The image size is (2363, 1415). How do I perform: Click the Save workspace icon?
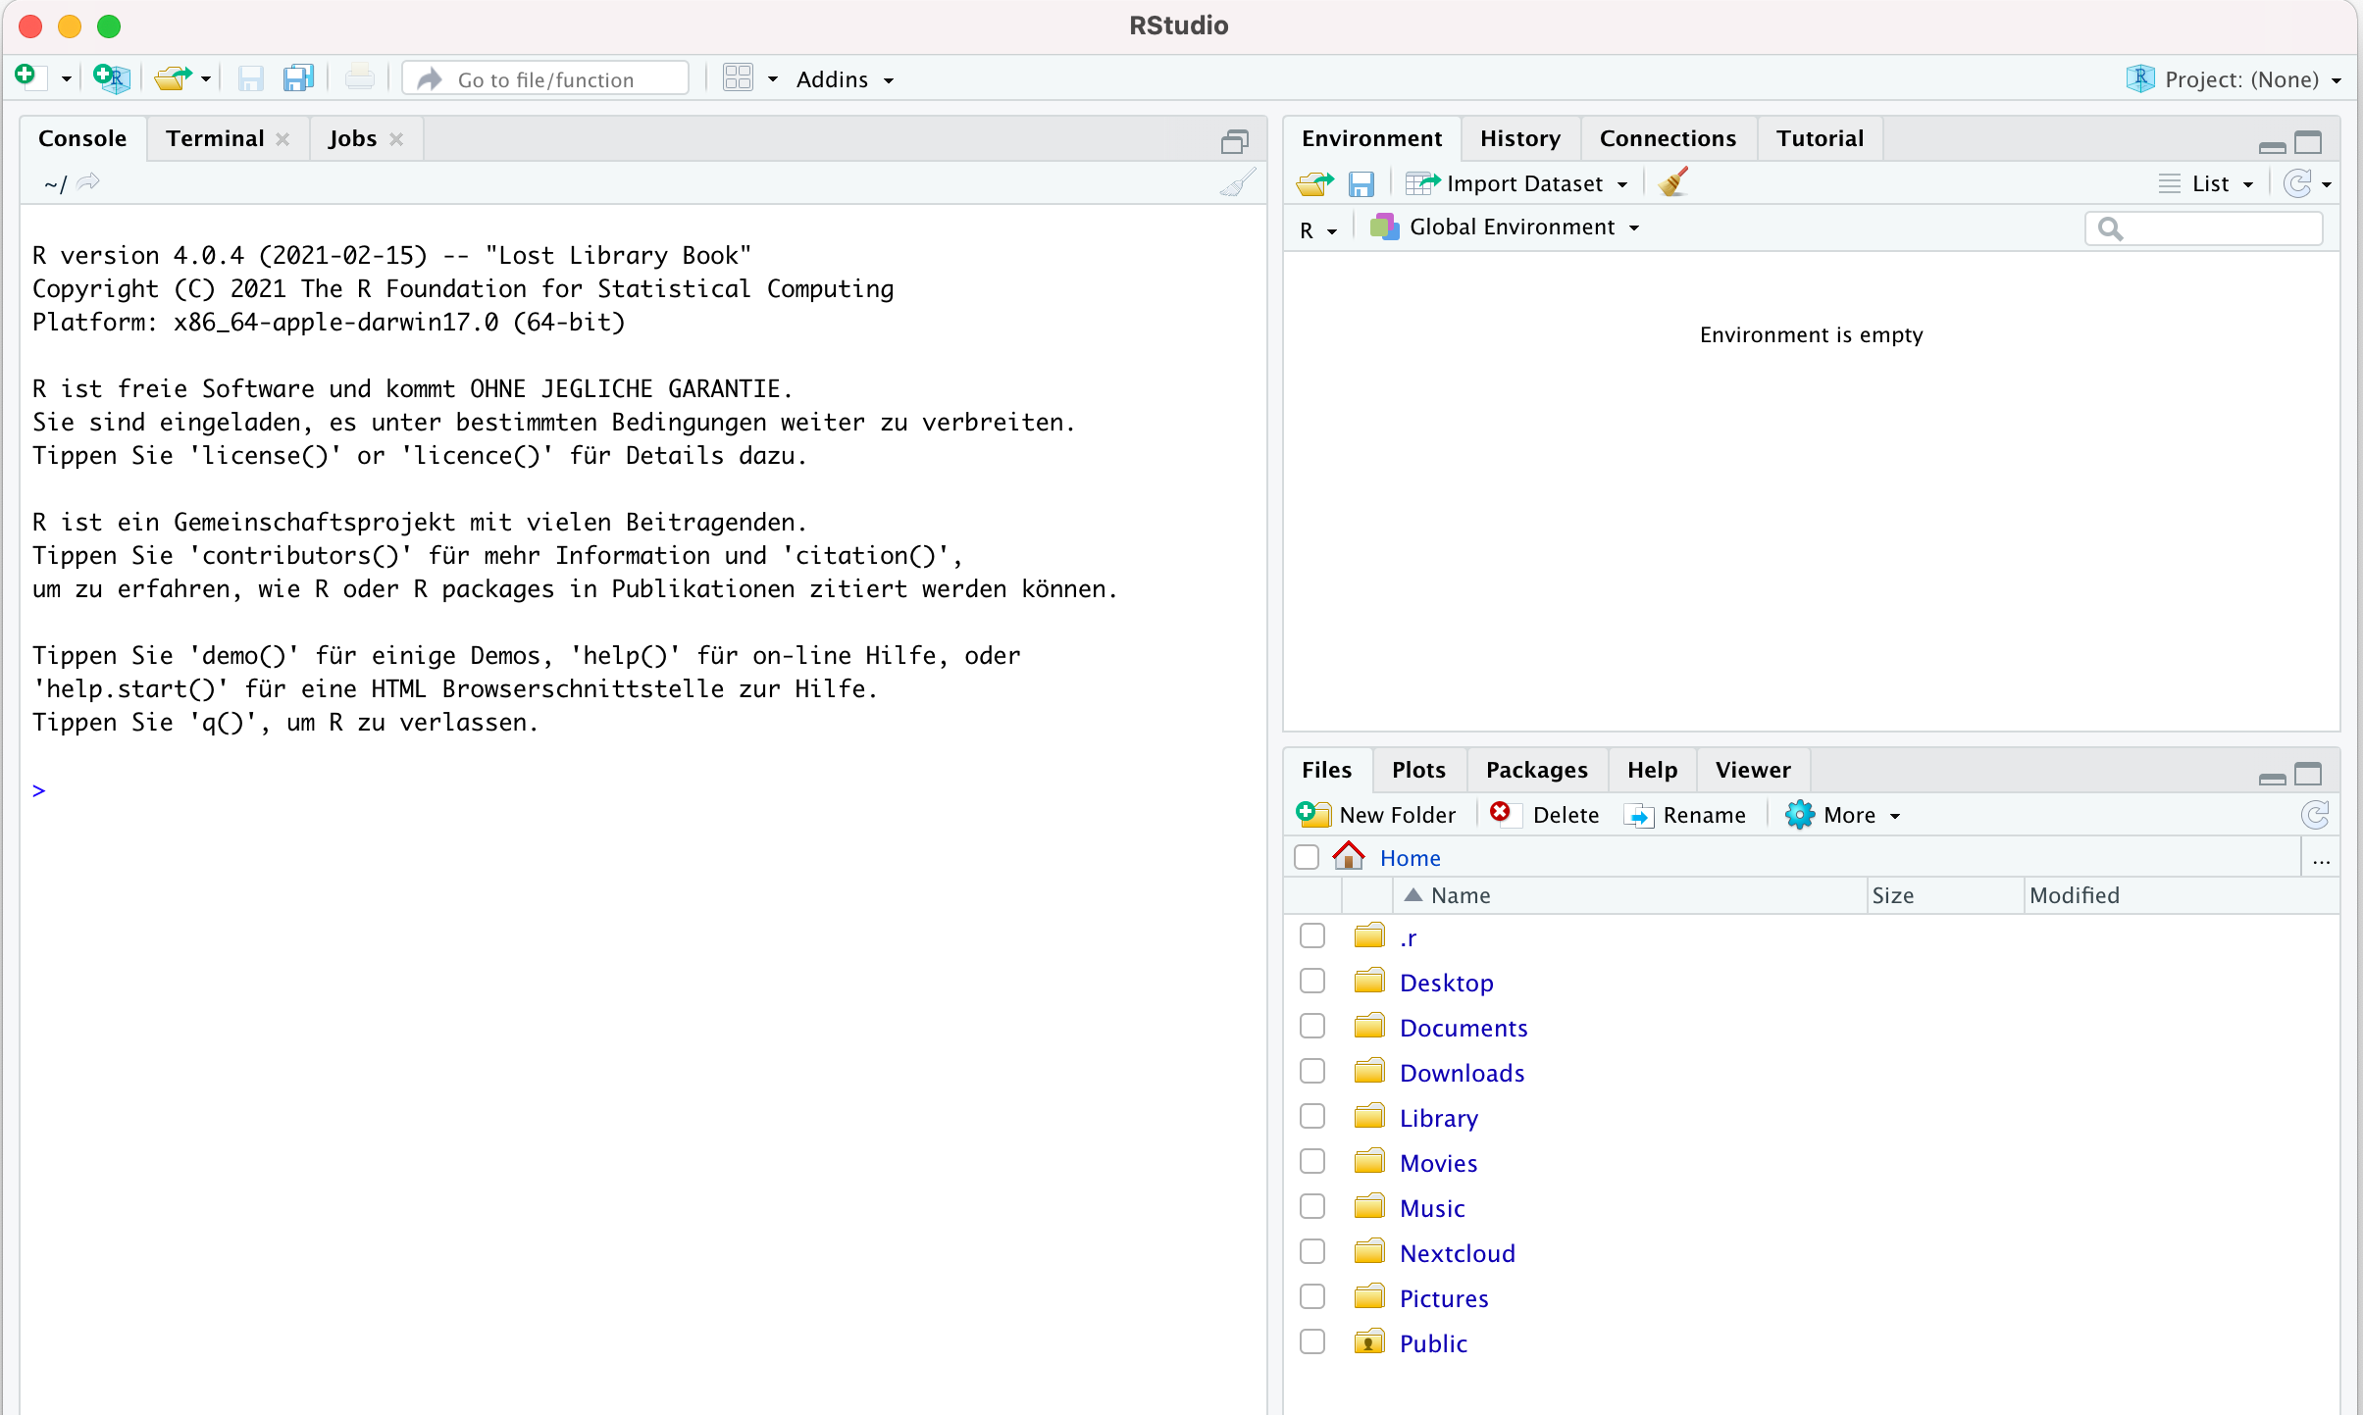1361,184
